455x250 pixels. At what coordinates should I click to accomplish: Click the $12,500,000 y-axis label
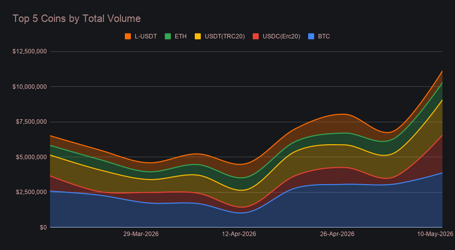[29, 51]
